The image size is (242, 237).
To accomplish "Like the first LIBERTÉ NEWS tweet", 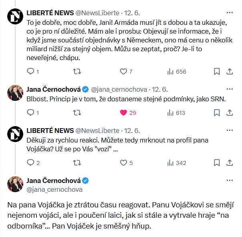I will [x=124, y=71].
